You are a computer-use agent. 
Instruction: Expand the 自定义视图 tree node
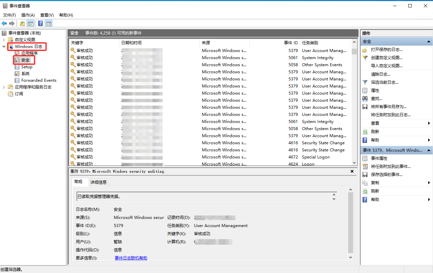(4, 40)
